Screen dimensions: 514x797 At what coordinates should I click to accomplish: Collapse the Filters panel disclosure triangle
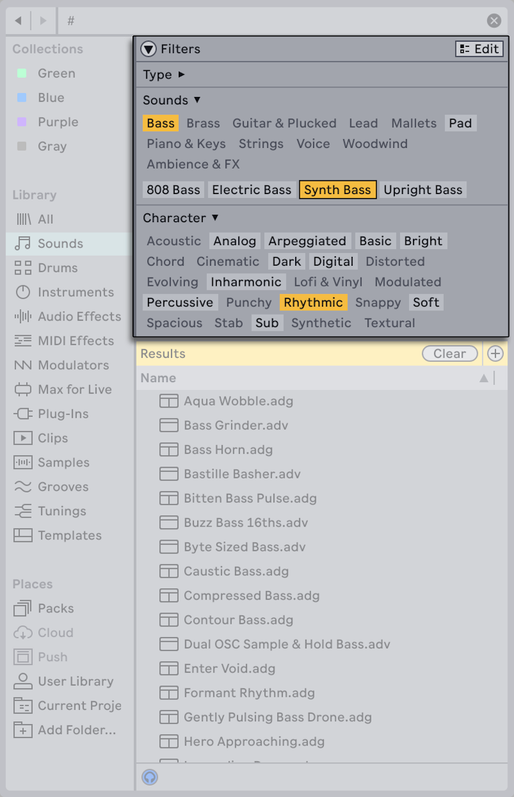click(149, 48)
